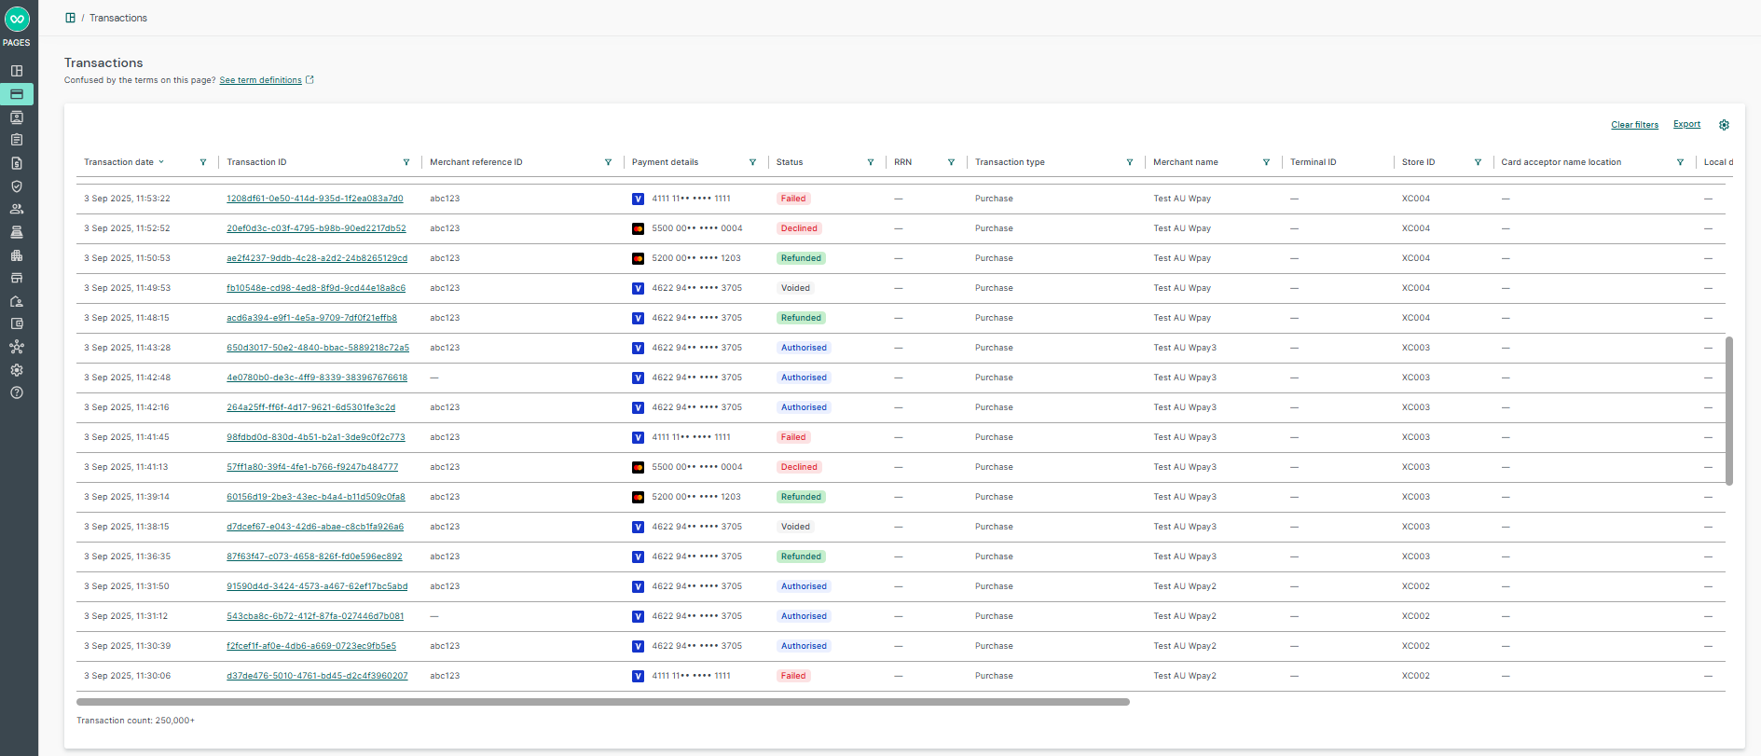1761x756 pixels.
Task: Open the network hub icon in the sidebar
Action: click(x=17, y=347)
